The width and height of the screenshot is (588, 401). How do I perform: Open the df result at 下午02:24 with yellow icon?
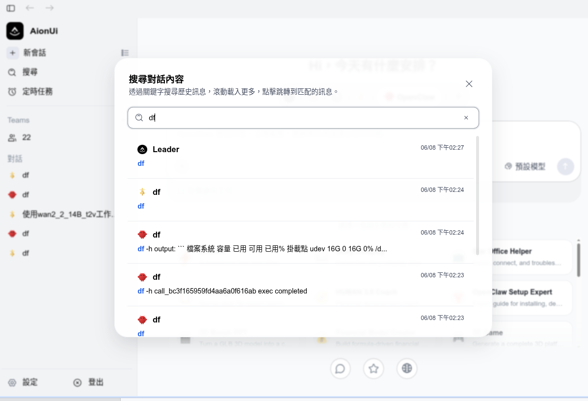tap(301, 200)
